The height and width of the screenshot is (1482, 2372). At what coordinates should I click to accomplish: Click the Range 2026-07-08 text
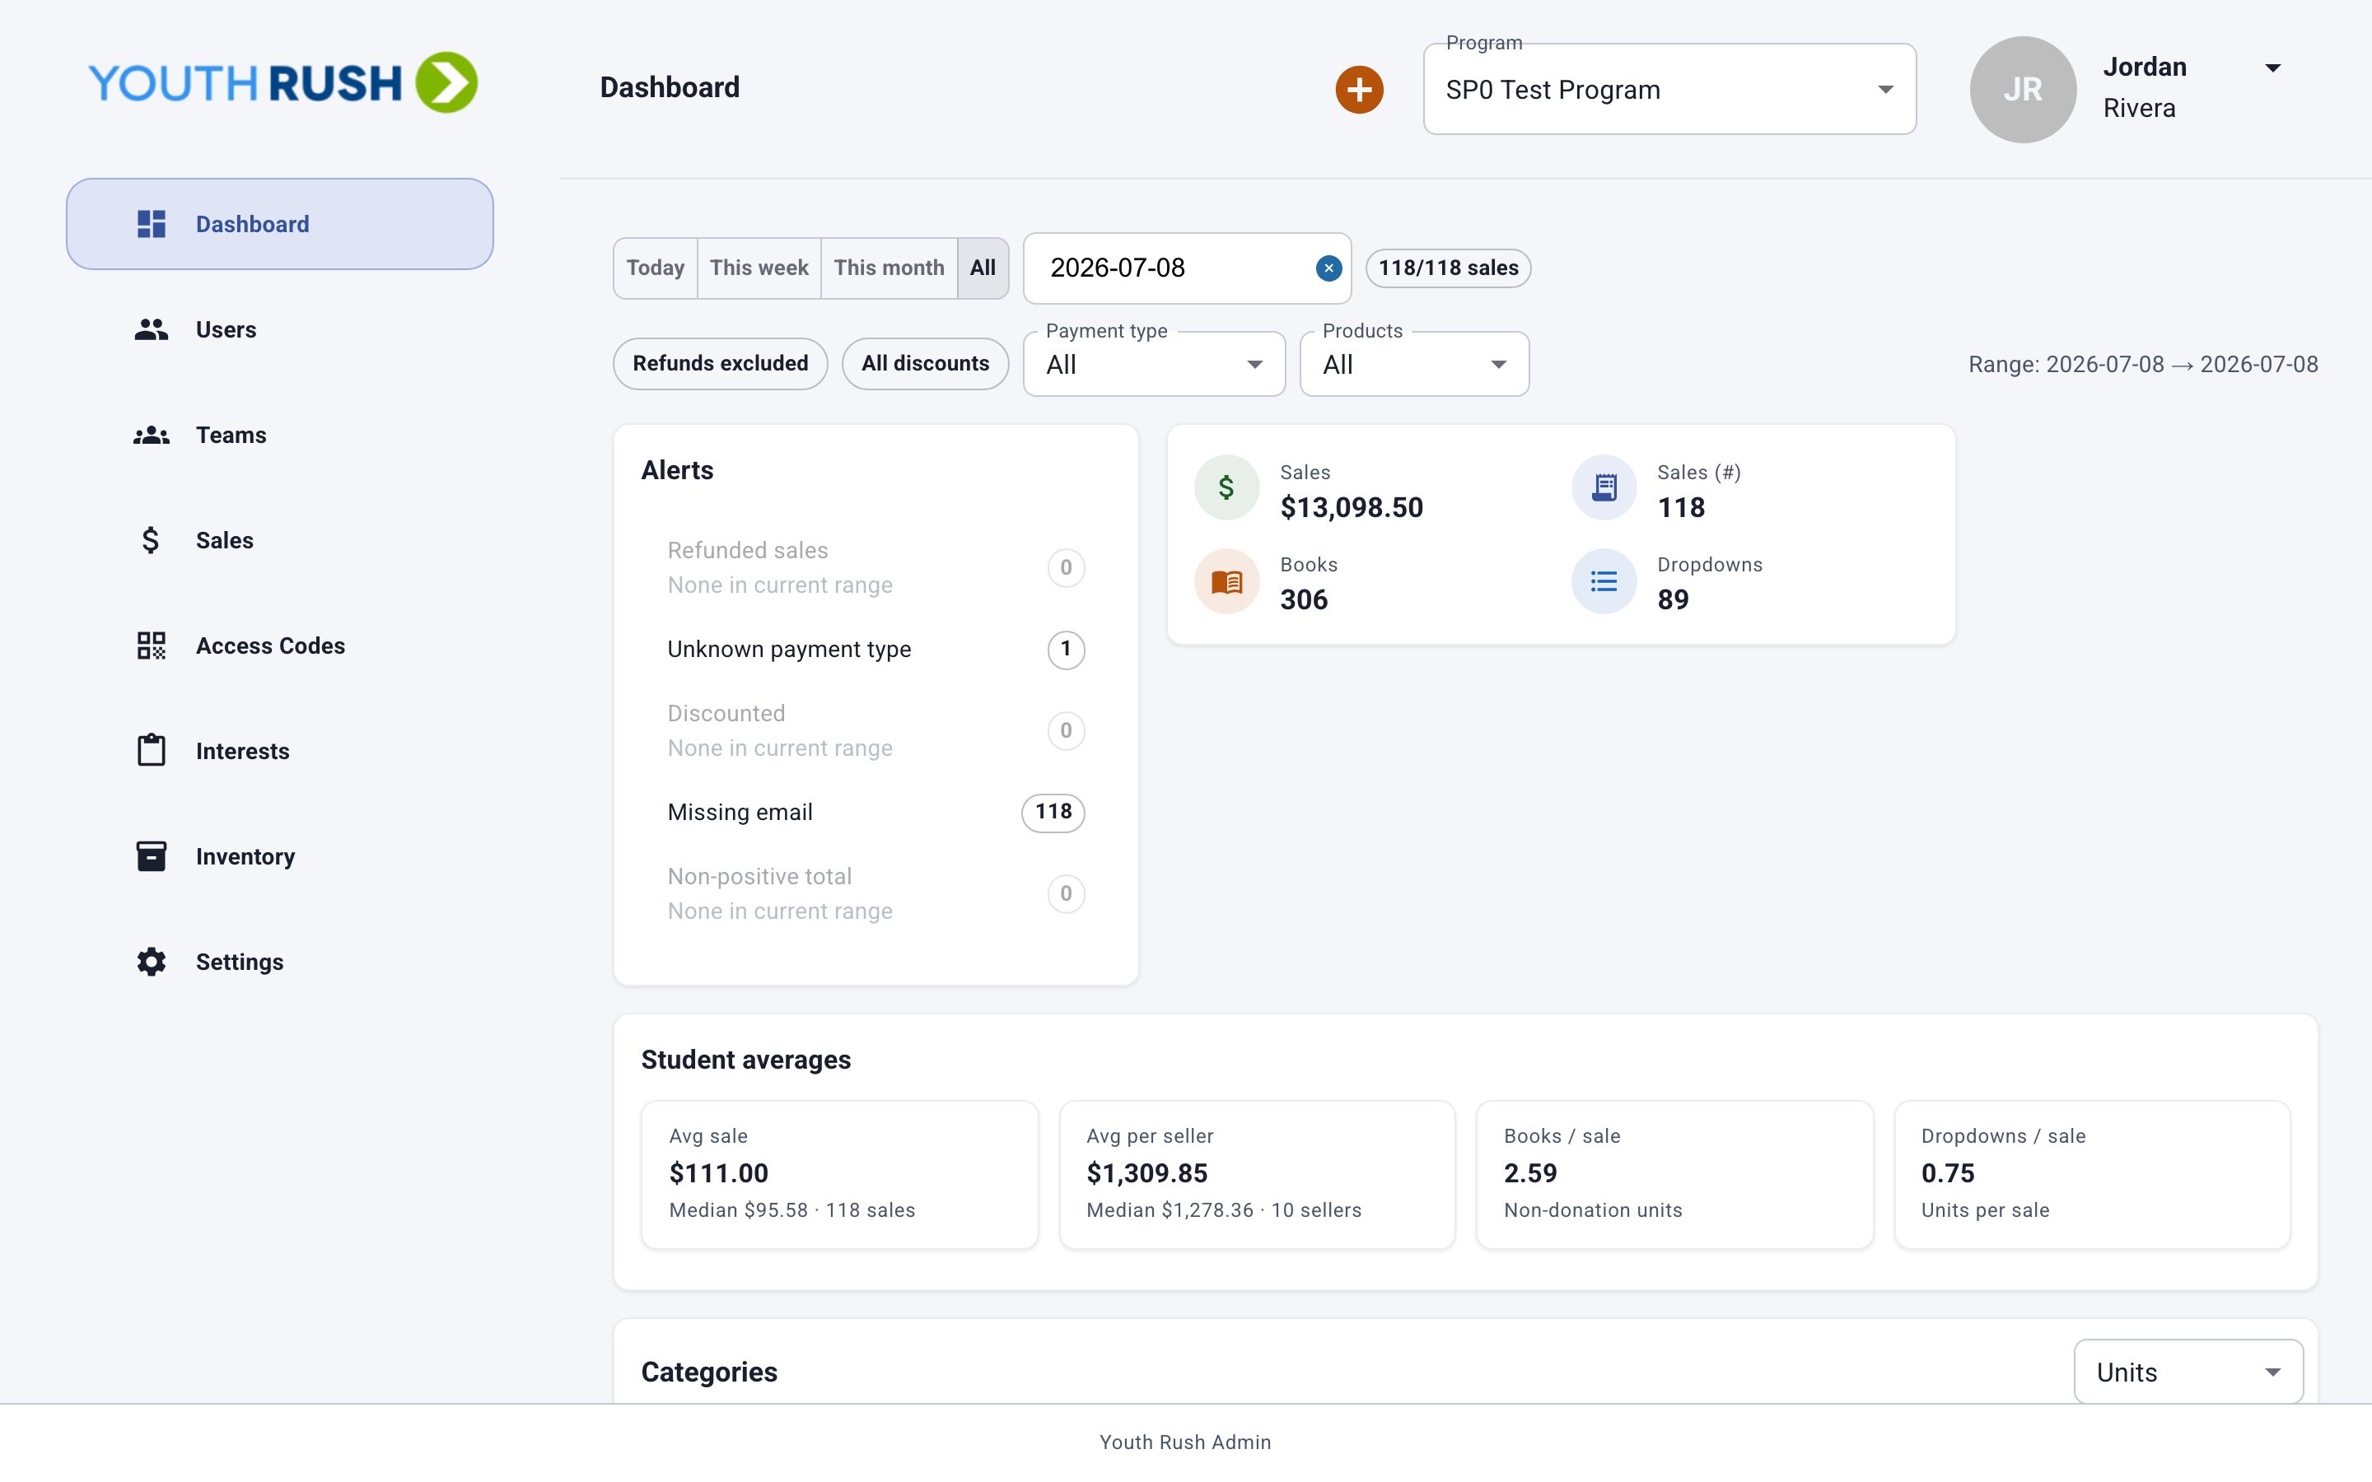[x=2143, y=365]
